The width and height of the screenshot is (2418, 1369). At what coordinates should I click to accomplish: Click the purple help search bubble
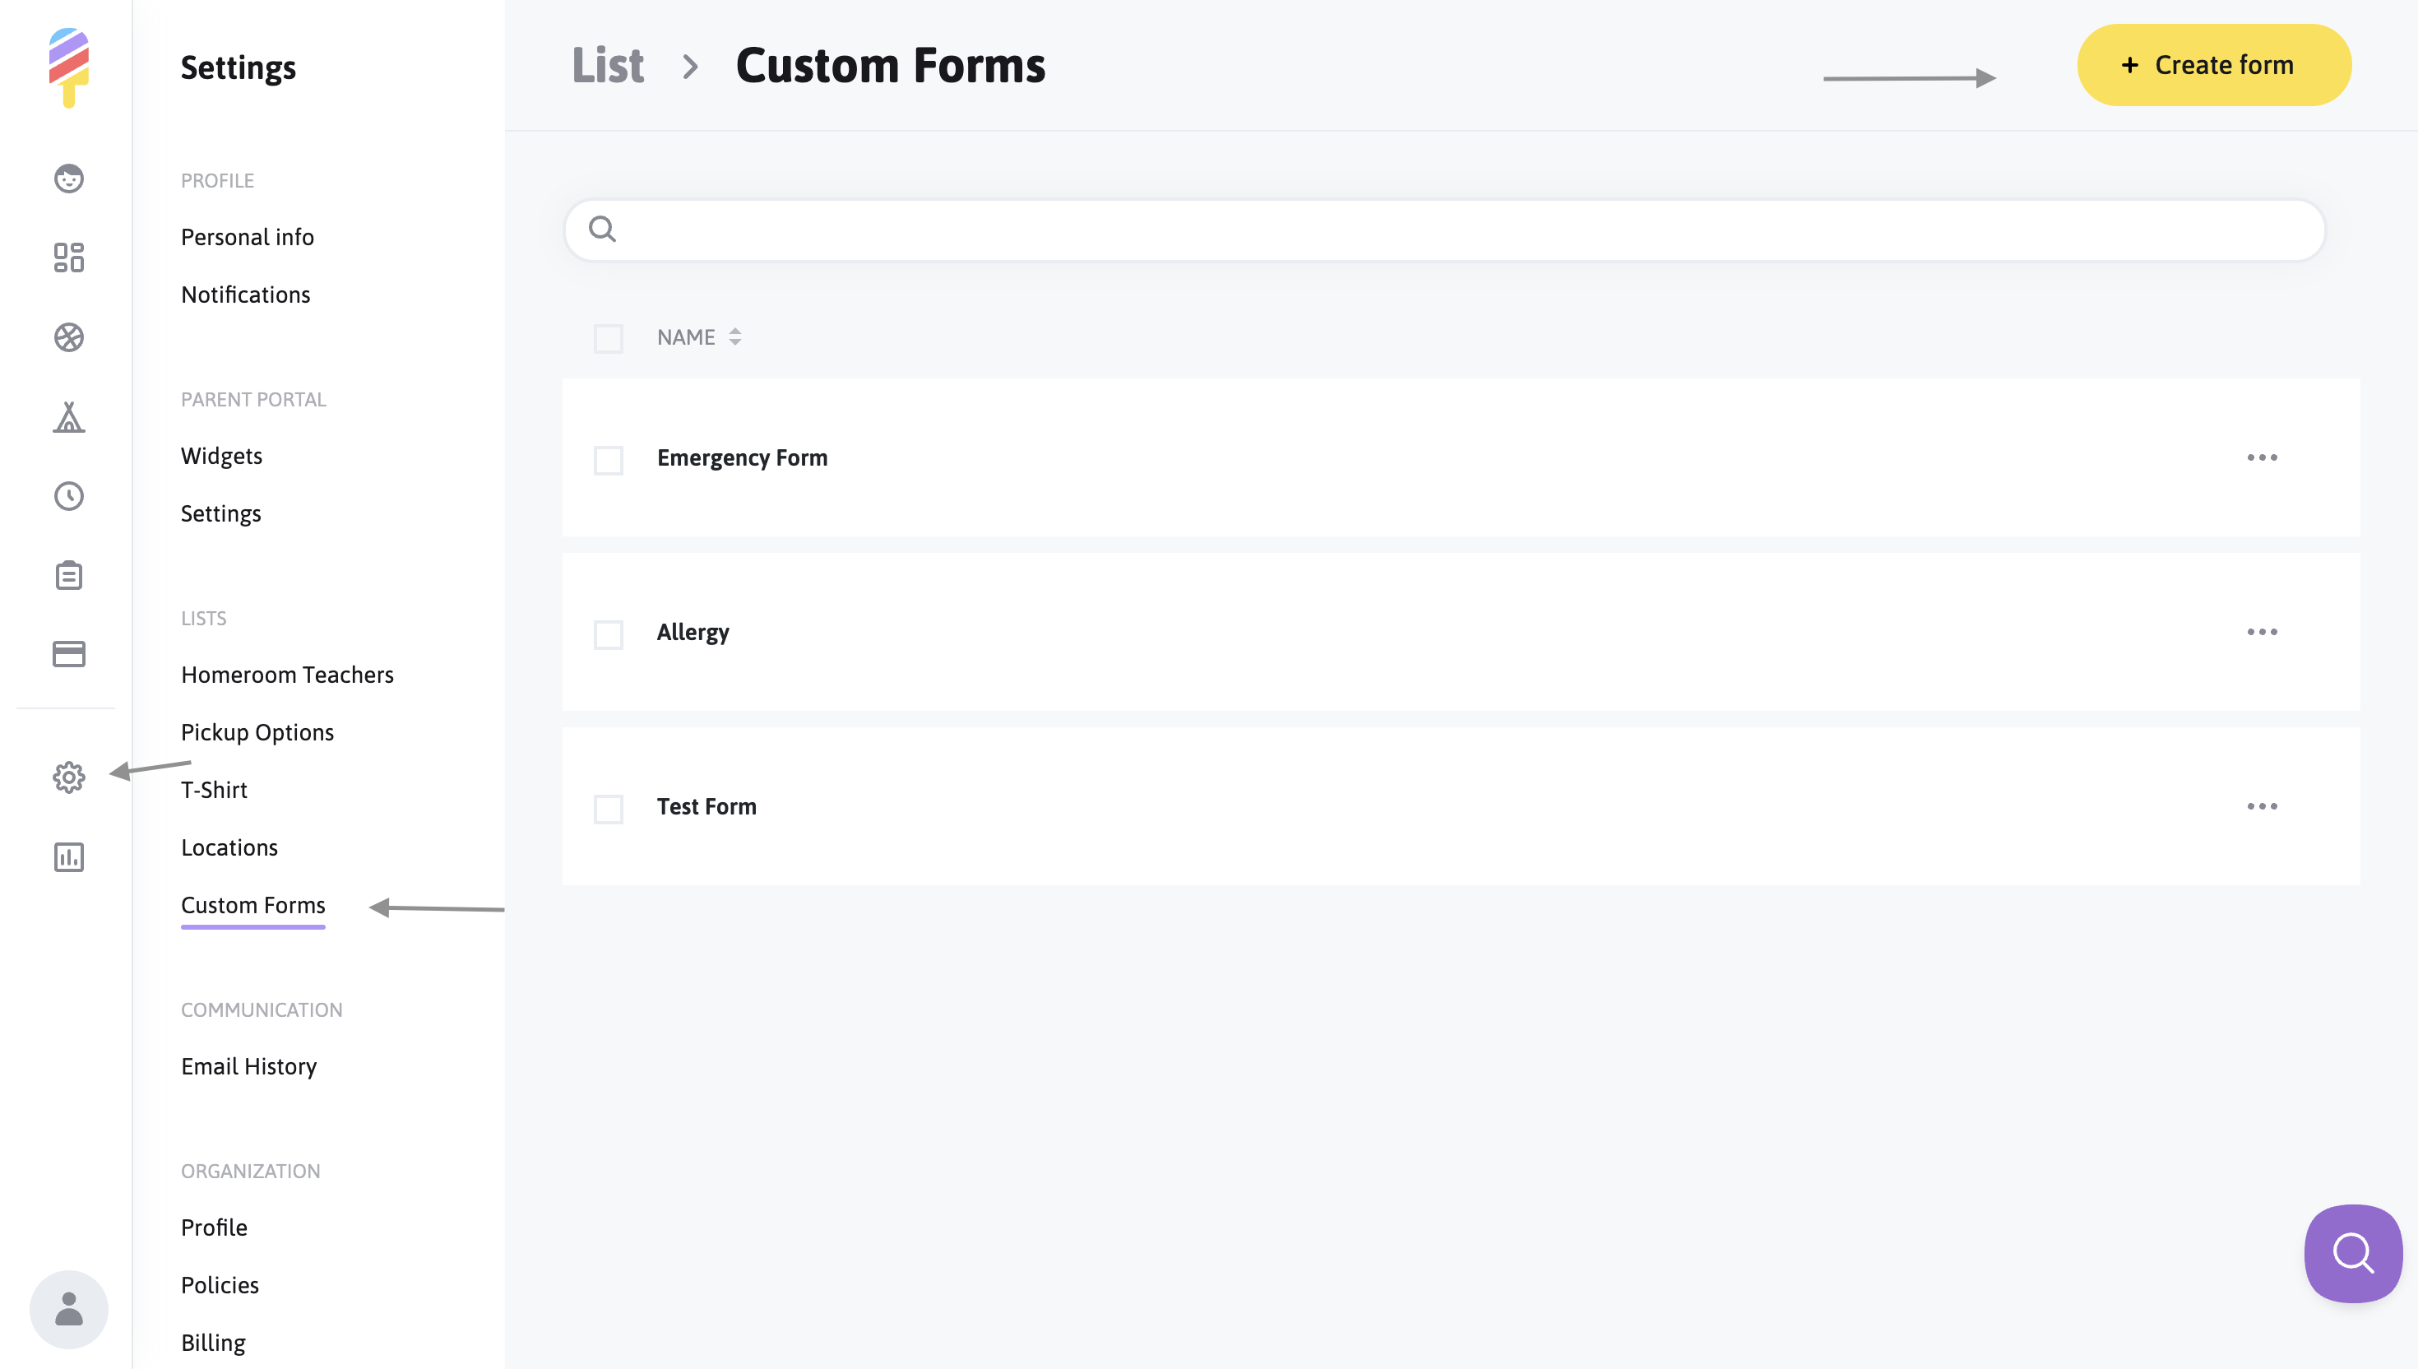2352,1252
